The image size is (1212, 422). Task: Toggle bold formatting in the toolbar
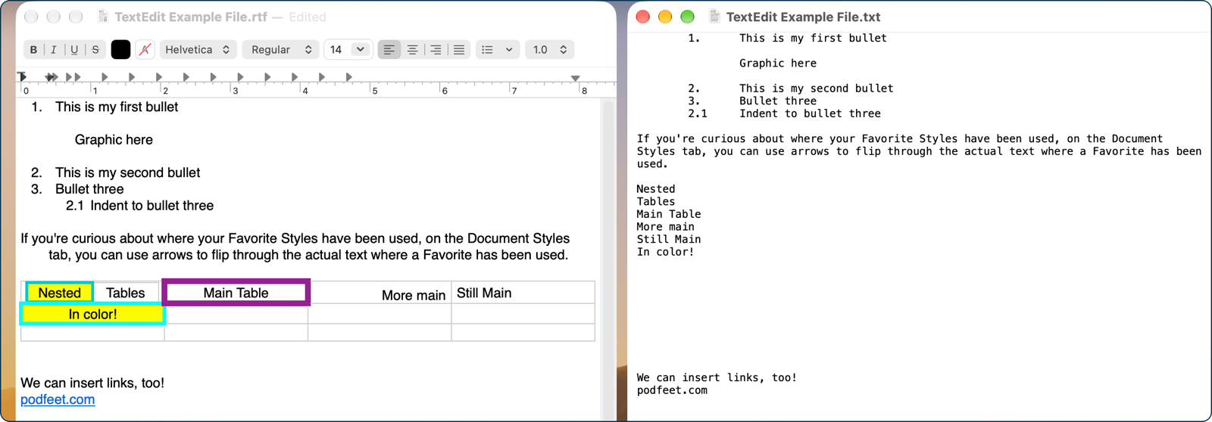[x=33, y=50]
